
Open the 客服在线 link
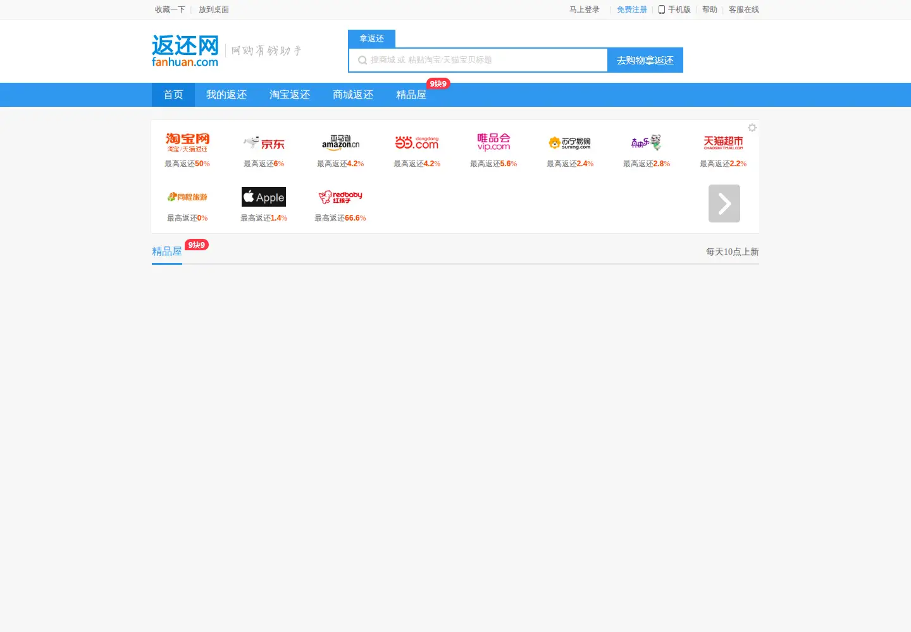[x=744, y=9]
